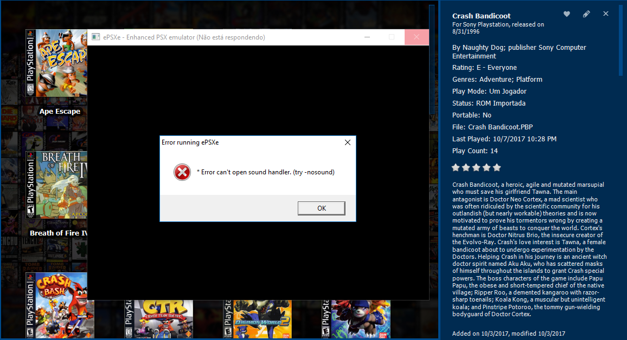This screenshot has height=340, width=627.
Task: Open the Breath of Fire IV cover
Action: coord(56,185)
